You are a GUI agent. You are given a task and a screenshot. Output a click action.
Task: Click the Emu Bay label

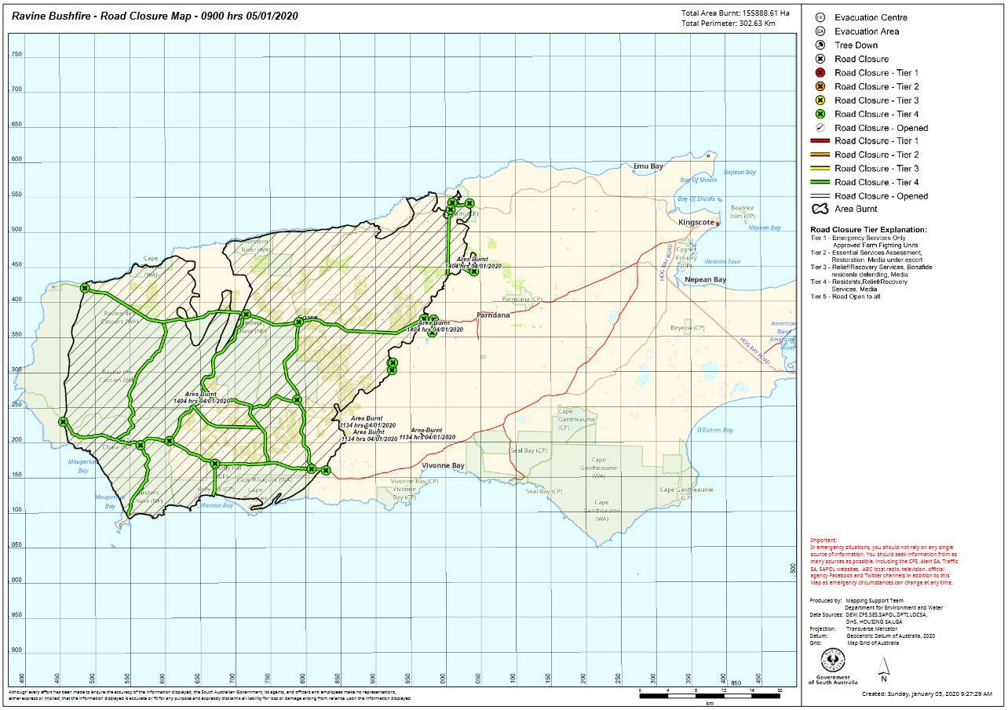click(648, 166)
